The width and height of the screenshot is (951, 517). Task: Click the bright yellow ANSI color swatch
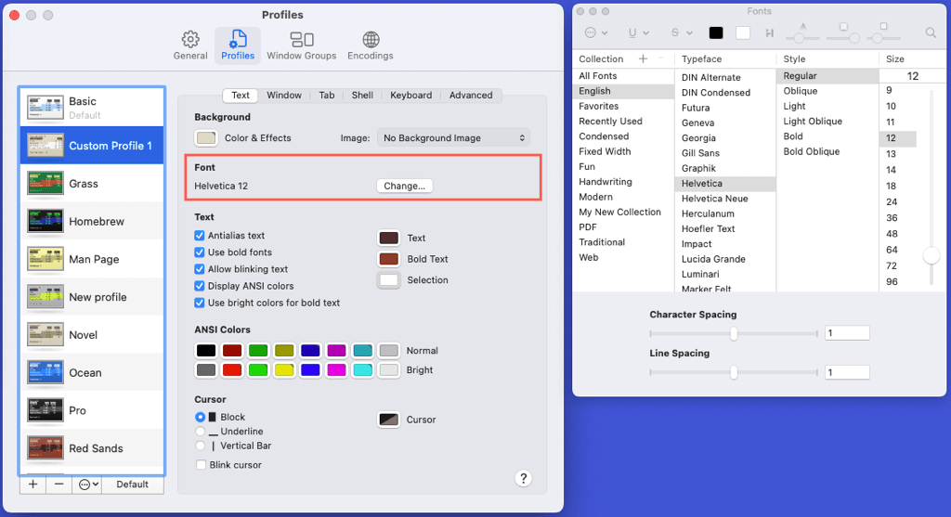point(284,369)
